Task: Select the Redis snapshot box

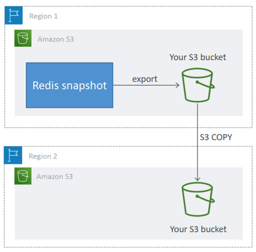Action: pyautogui.click(x=69, y=85)
